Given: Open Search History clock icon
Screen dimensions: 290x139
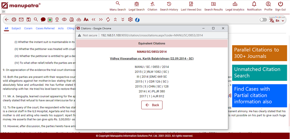Looking at the screenshot, I should 169,6.
